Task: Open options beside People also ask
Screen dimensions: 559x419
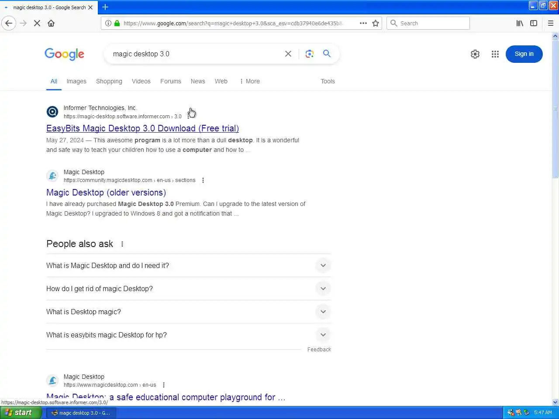Action: coord(122,244)
